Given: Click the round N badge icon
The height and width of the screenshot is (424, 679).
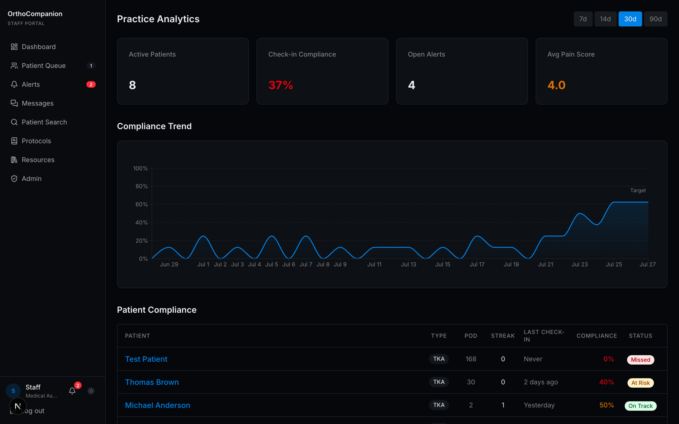Looking at the screenshot, I should tap(18, 406).
